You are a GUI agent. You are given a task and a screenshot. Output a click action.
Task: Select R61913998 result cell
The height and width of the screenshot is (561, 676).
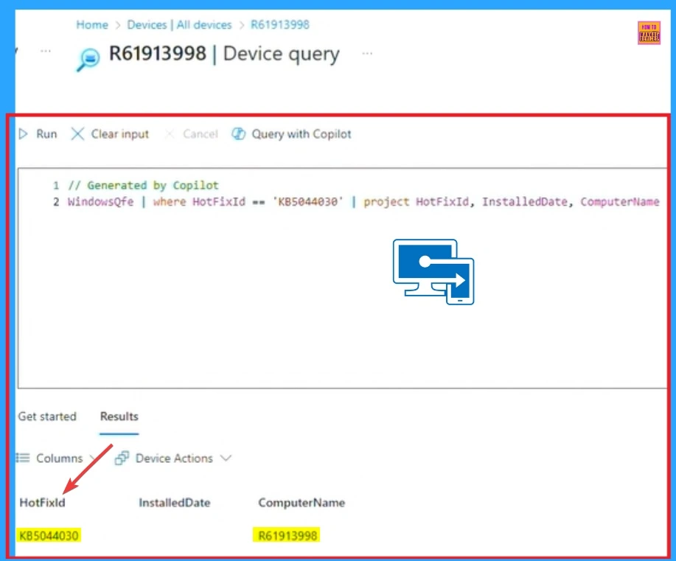click(287, 535)
